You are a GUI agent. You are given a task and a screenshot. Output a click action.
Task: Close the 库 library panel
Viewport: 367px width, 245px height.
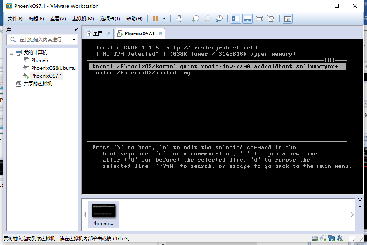(x=76, y=30)
